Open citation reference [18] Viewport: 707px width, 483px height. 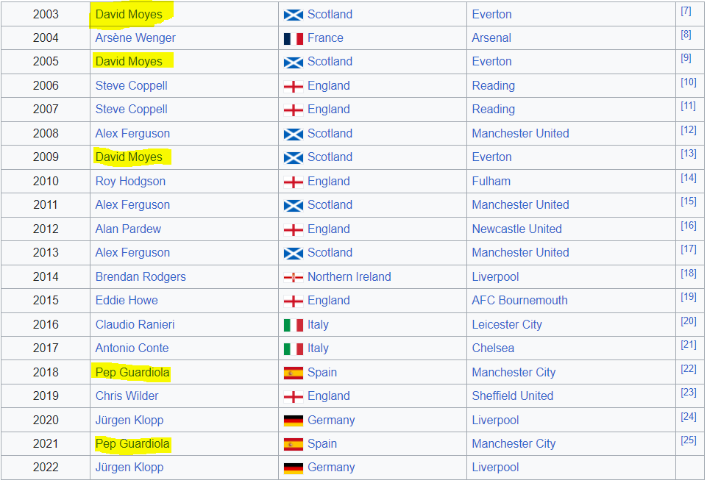[688, 273]
